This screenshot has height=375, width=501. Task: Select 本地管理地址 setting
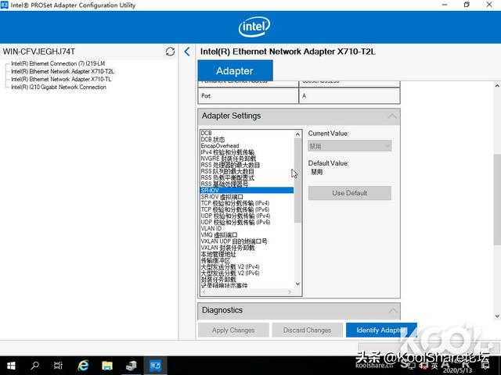(218, 254)
